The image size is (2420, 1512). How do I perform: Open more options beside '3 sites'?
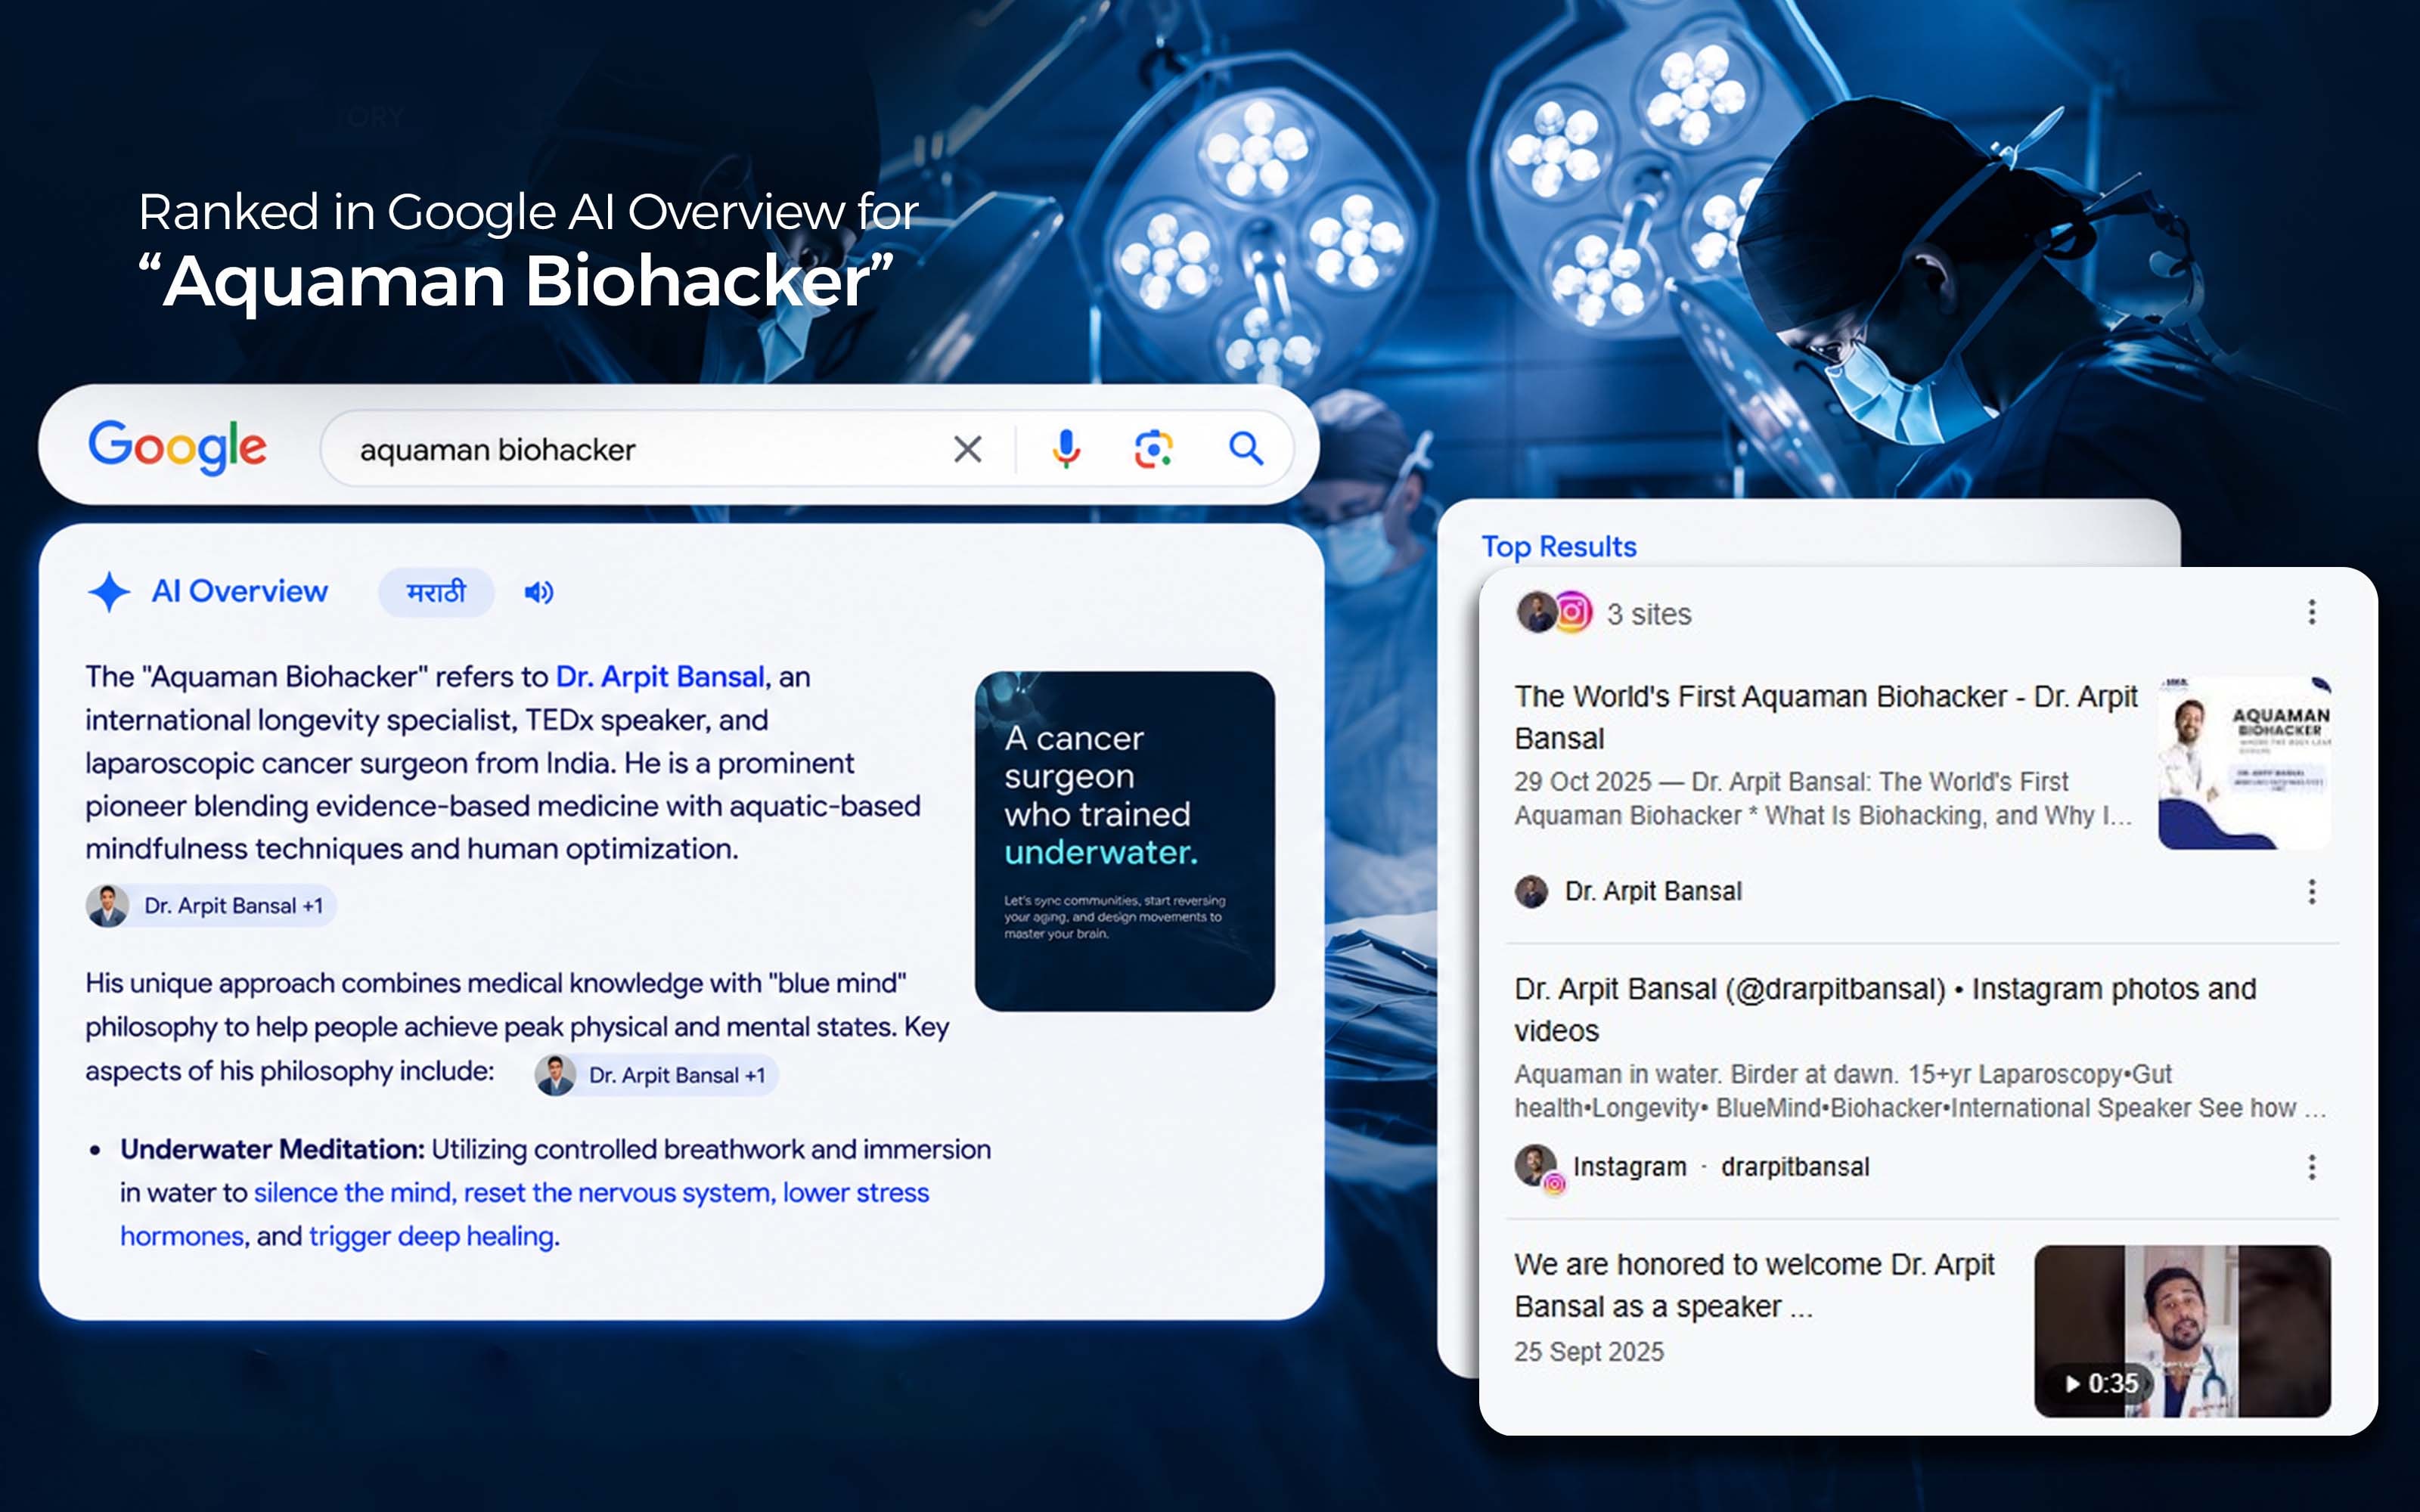[x=2311, y=612]
